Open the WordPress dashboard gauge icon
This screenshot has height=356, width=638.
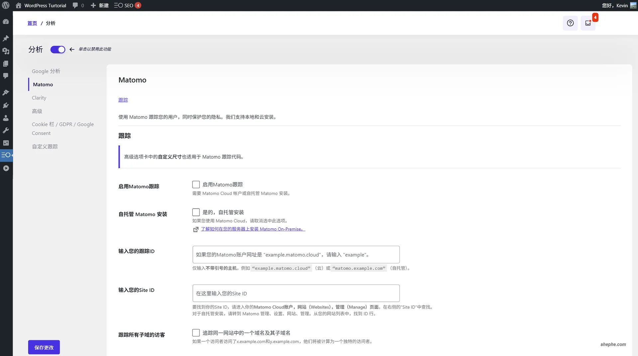6,22
